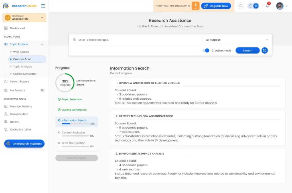Open the All Purpose dropdown
The width and height of the screenshot is (292, 193).
[237, 40]
